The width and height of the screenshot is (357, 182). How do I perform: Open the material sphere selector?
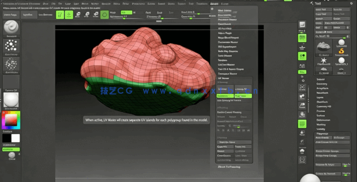[x=11, y=100]
